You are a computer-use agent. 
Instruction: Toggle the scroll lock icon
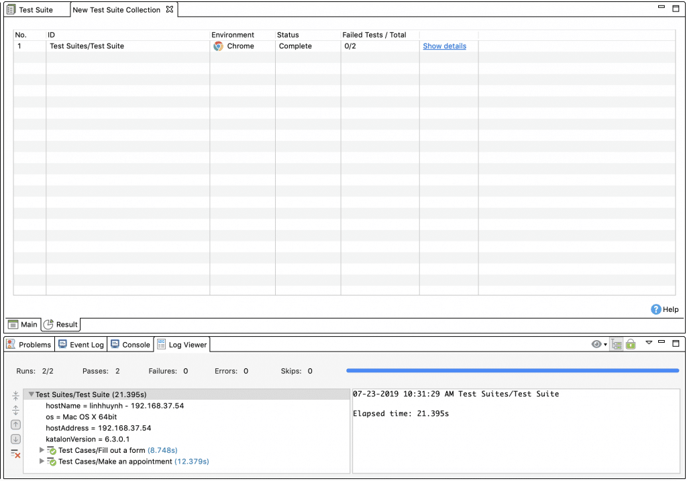(631, 344)
